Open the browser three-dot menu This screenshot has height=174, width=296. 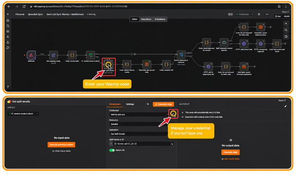tap(286, 7)
